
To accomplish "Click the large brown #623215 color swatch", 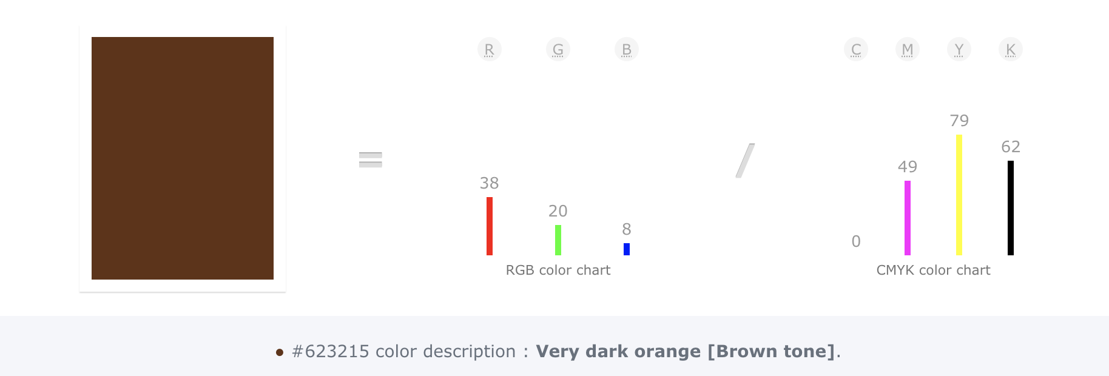I will click(x=183, y=158).
